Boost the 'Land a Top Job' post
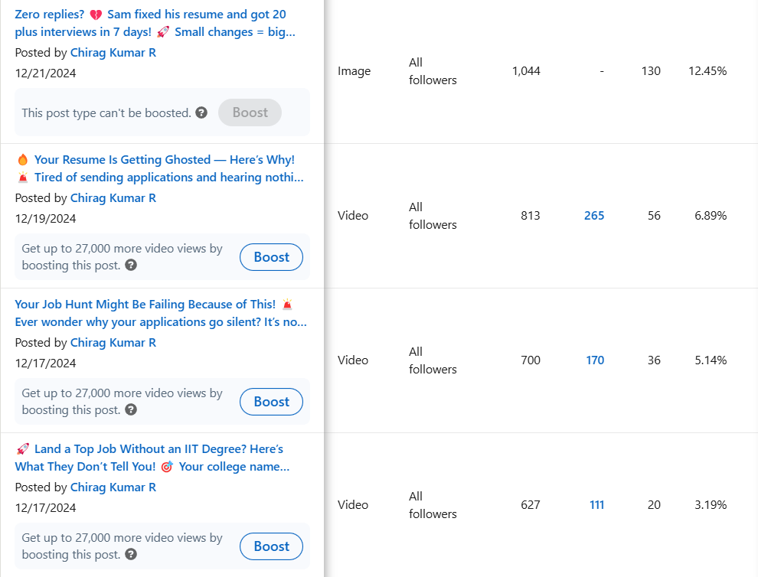This screenshot has height=577, width=758. coord(271,546)
